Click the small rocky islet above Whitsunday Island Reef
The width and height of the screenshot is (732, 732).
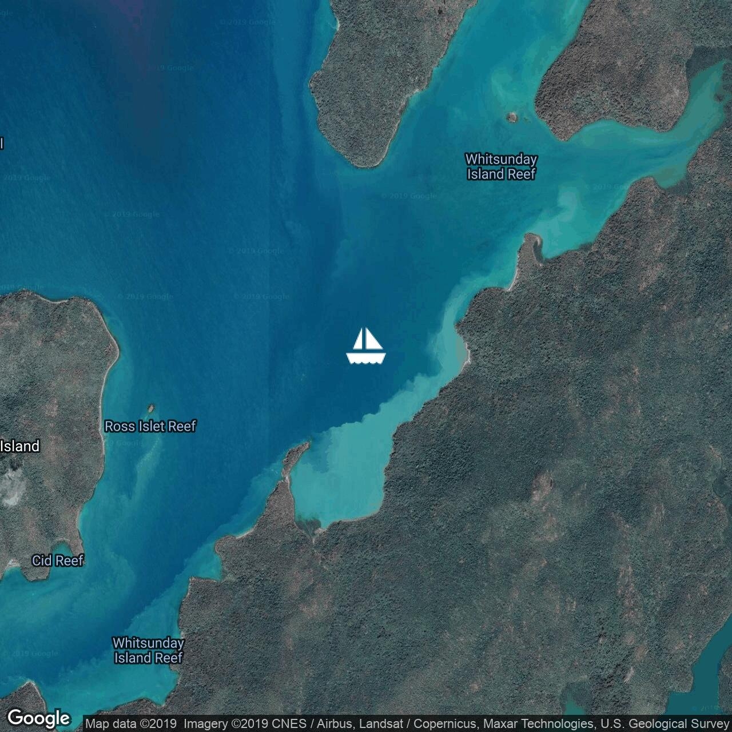pyautogui.click(x=512, y=117)
